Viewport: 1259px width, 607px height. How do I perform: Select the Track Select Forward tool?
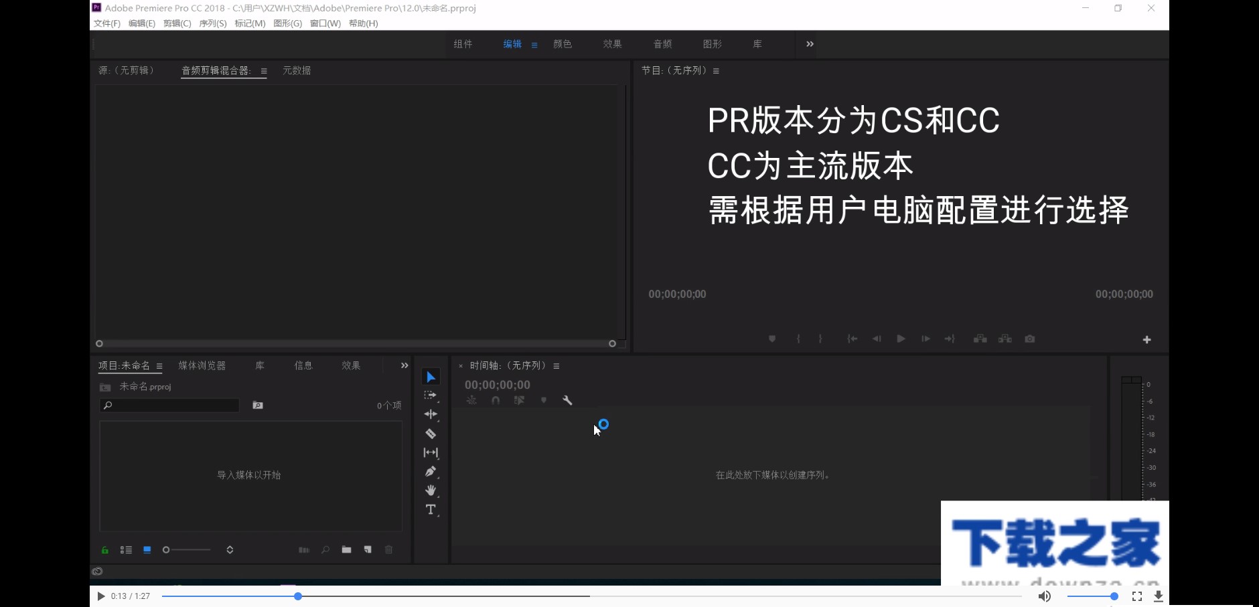click(431, 395)
